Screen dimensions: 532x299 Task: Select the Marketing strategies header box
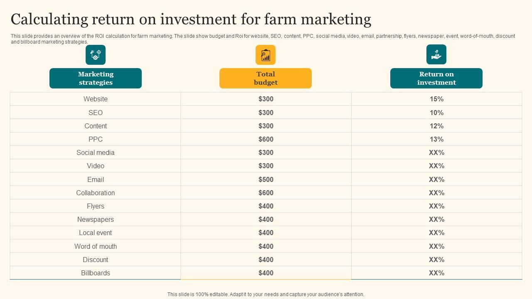tap(96, 78)
